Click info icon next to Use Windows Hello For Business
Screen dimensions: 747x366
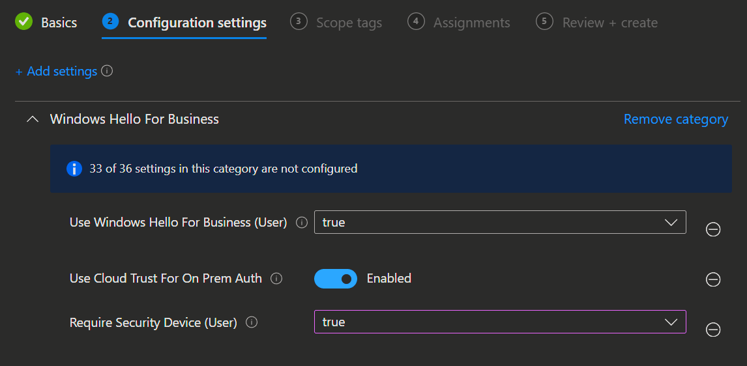click(302, 222)
